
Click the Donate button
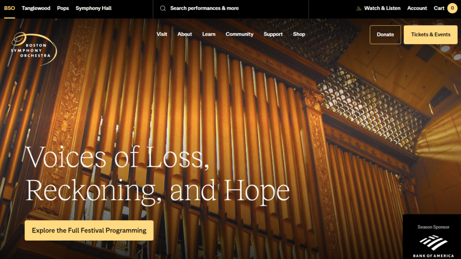[385, 35]
